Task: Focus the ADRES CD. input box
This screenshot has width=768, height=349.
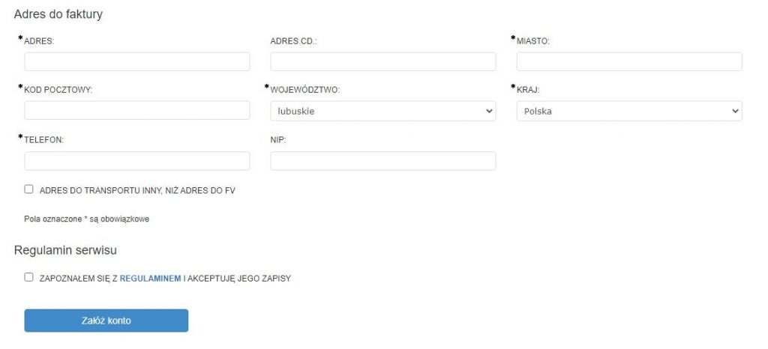Action: click(382, 61)
